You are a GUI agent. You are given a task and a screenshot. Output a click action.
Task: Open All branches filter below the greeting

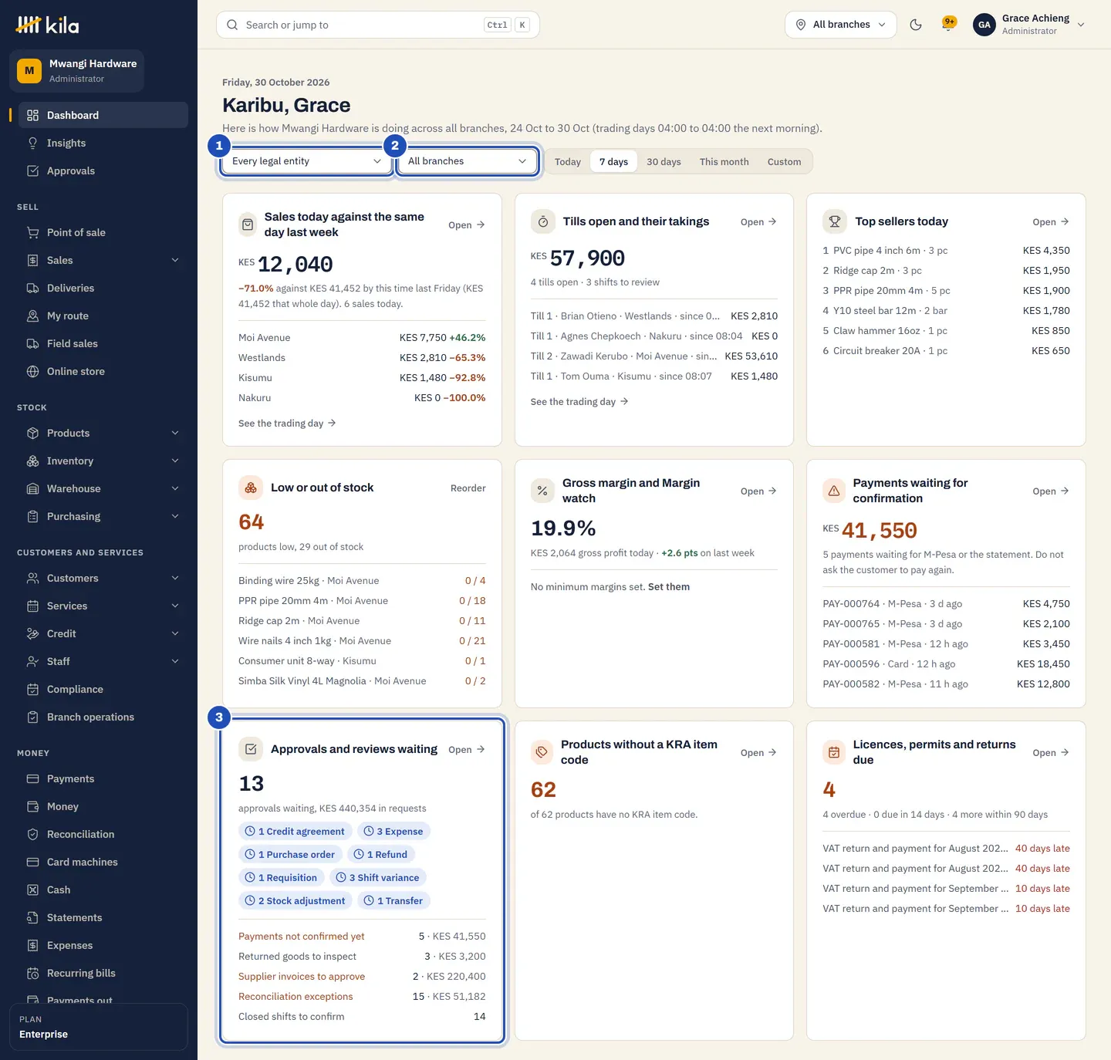[467, 161]
